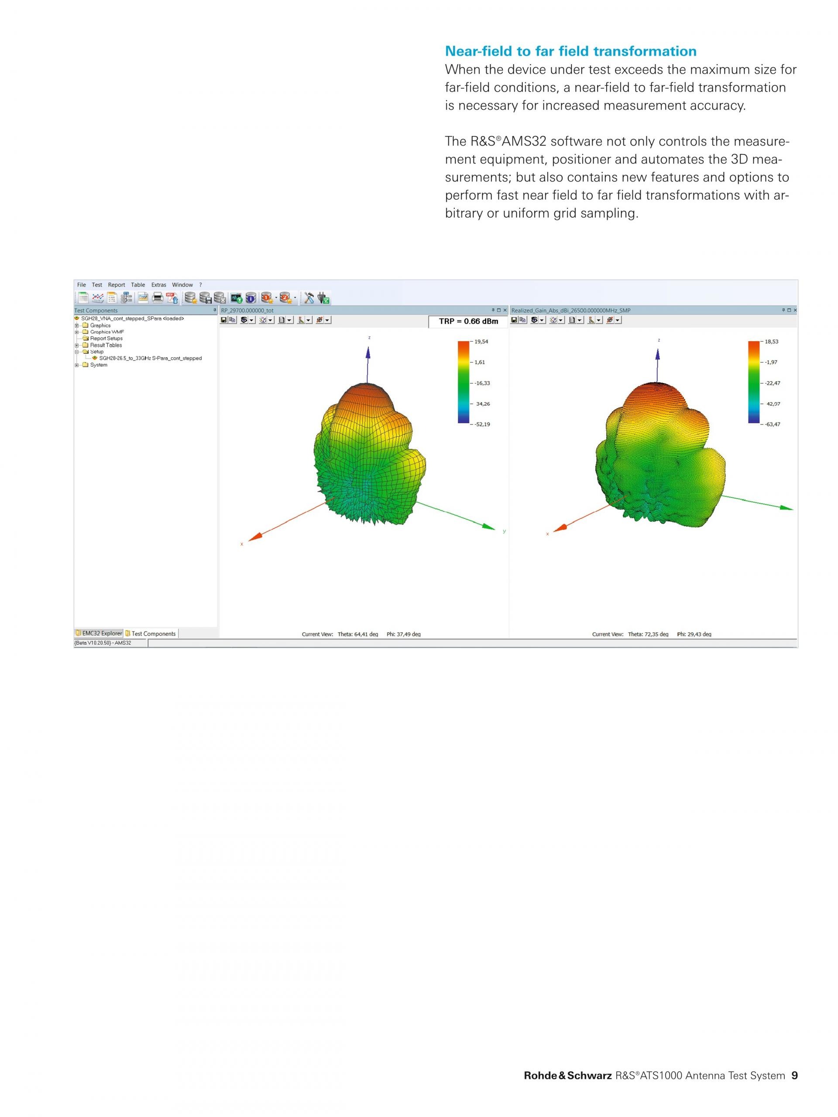This screenshot has width=838, height=1117.
Task: Click the database save icon with floppy disk
Action: point(206,298)
